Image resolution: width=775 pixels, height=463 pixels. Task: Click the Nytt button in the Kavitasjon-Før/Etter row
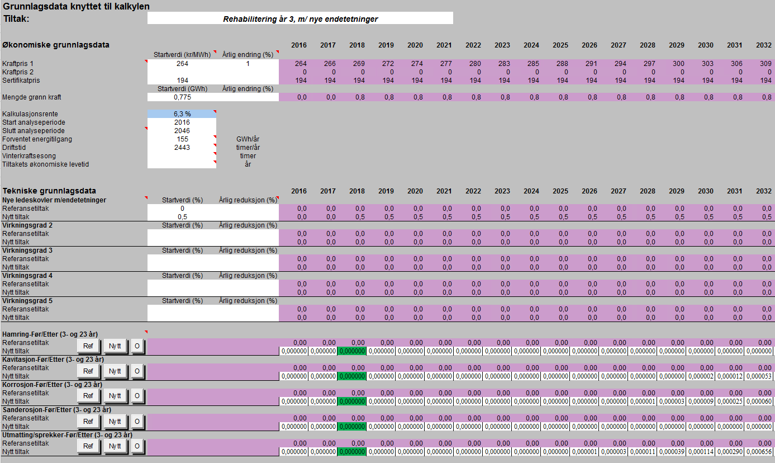[x=115, y=371]
